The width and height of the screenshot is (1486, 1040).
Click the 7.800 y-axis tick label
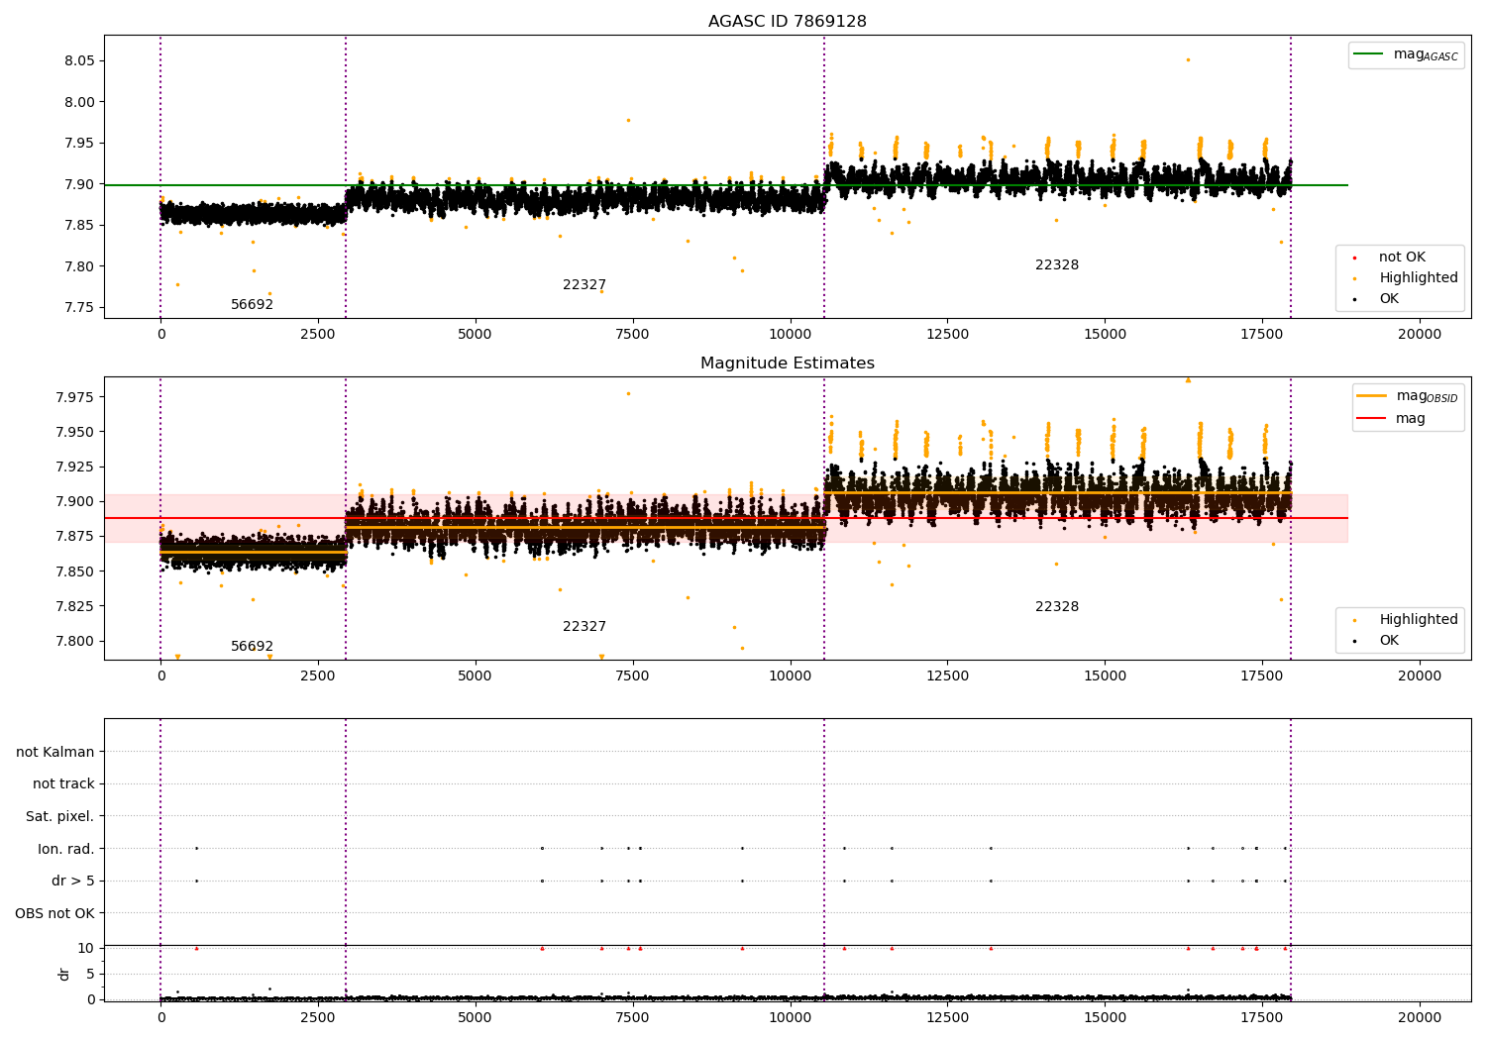coord(74,641)
